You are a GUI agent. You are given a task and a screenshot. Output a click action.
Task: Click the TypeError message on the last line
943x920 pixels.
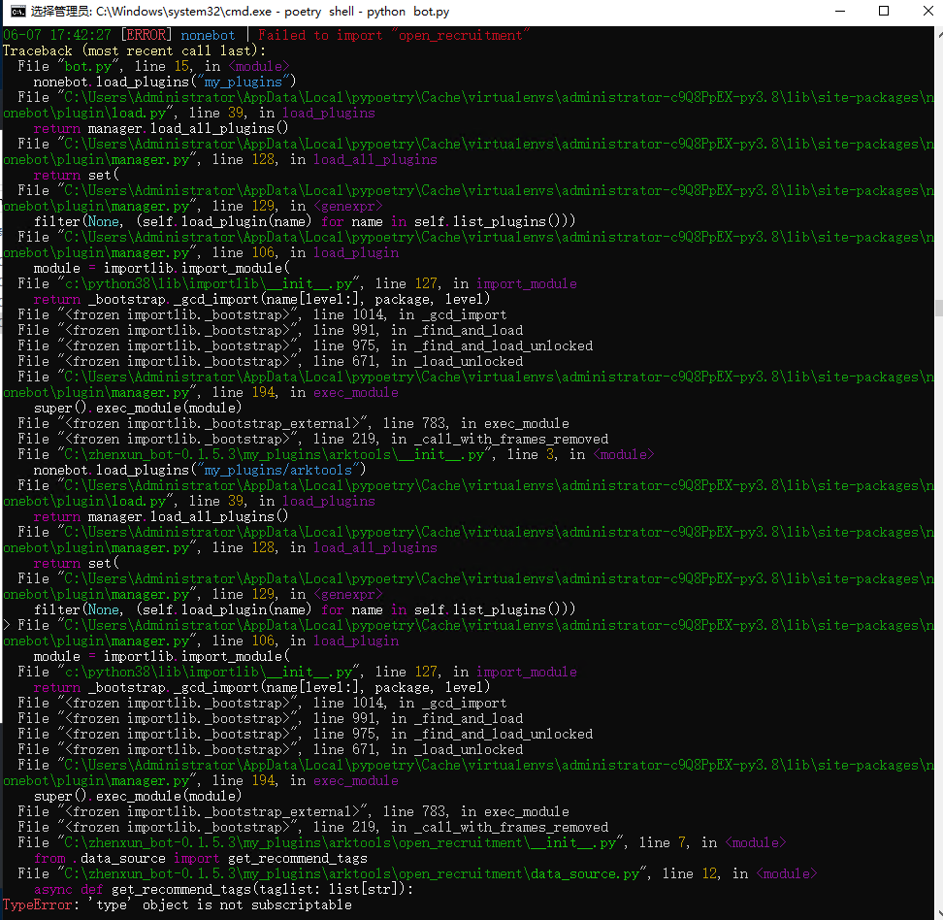click(178, 904)
